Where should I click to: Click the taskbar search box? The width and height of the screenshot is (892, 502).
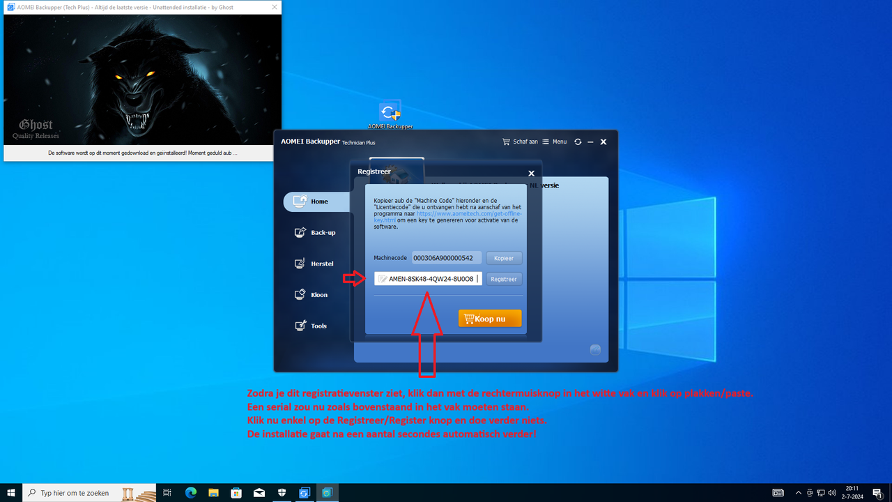(89, 493)
